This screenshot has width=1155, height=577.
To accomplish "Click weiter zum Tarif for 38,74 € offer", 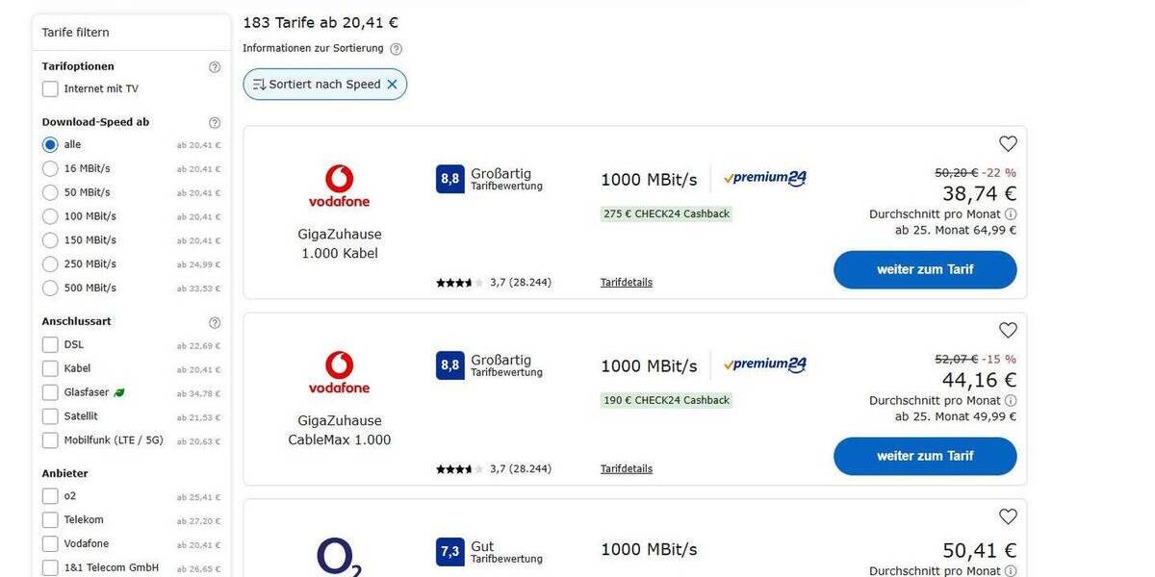I will click(x=925, y=270).
